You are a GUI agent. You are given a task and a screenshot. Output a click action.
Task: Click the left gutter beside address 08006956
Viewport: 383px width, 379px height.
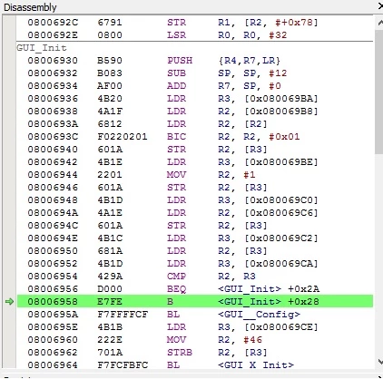(x=9, y=289)
